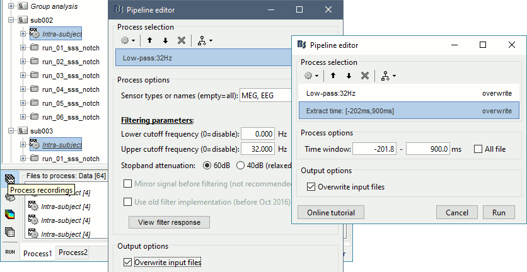
Task: Select Extract time process row
Action: [x=408, y=111]
